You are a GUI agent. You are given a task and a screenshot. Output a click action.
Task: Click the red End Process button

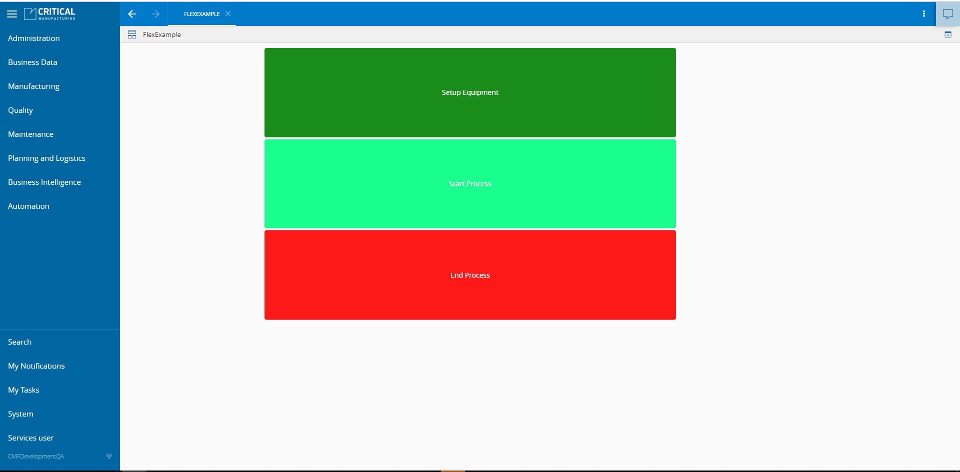click(470, 275)
